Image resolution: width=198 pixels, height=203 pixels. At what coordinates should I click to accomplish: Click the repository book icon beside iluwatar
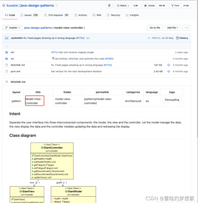4,5
